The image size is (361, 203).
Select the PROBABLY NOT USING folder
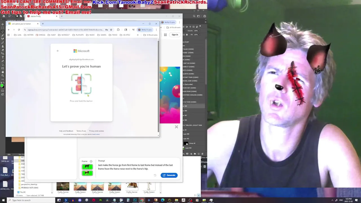pyautogui.click(x=28, y=188)
